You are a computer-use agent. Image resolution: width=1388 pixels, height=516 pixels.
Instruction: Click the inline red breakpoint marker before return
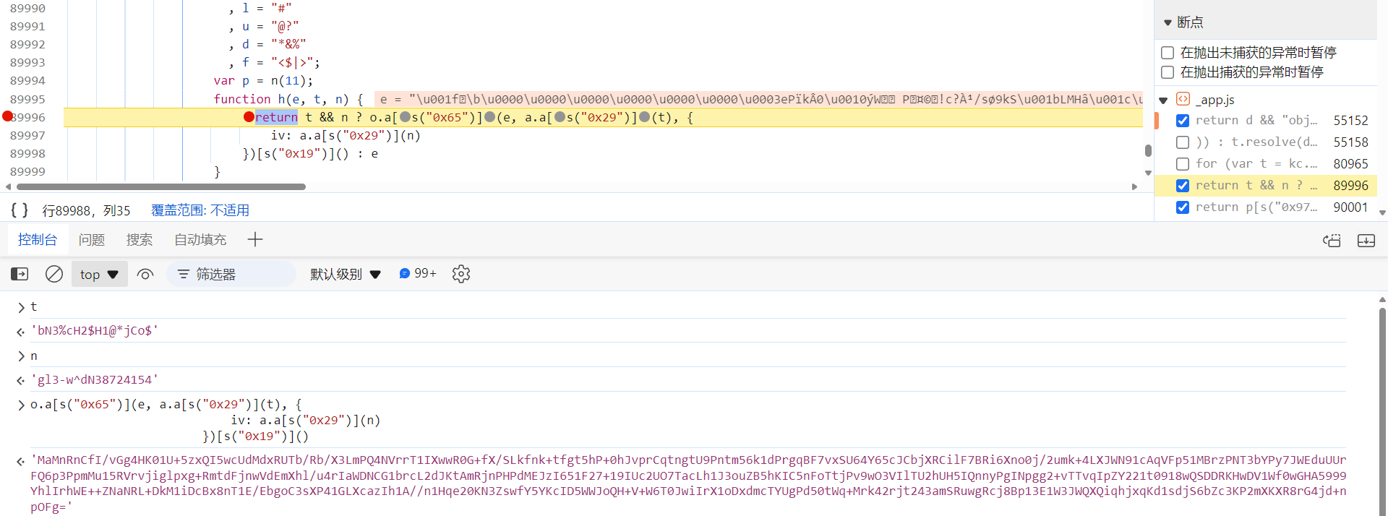tap(249, 116)
